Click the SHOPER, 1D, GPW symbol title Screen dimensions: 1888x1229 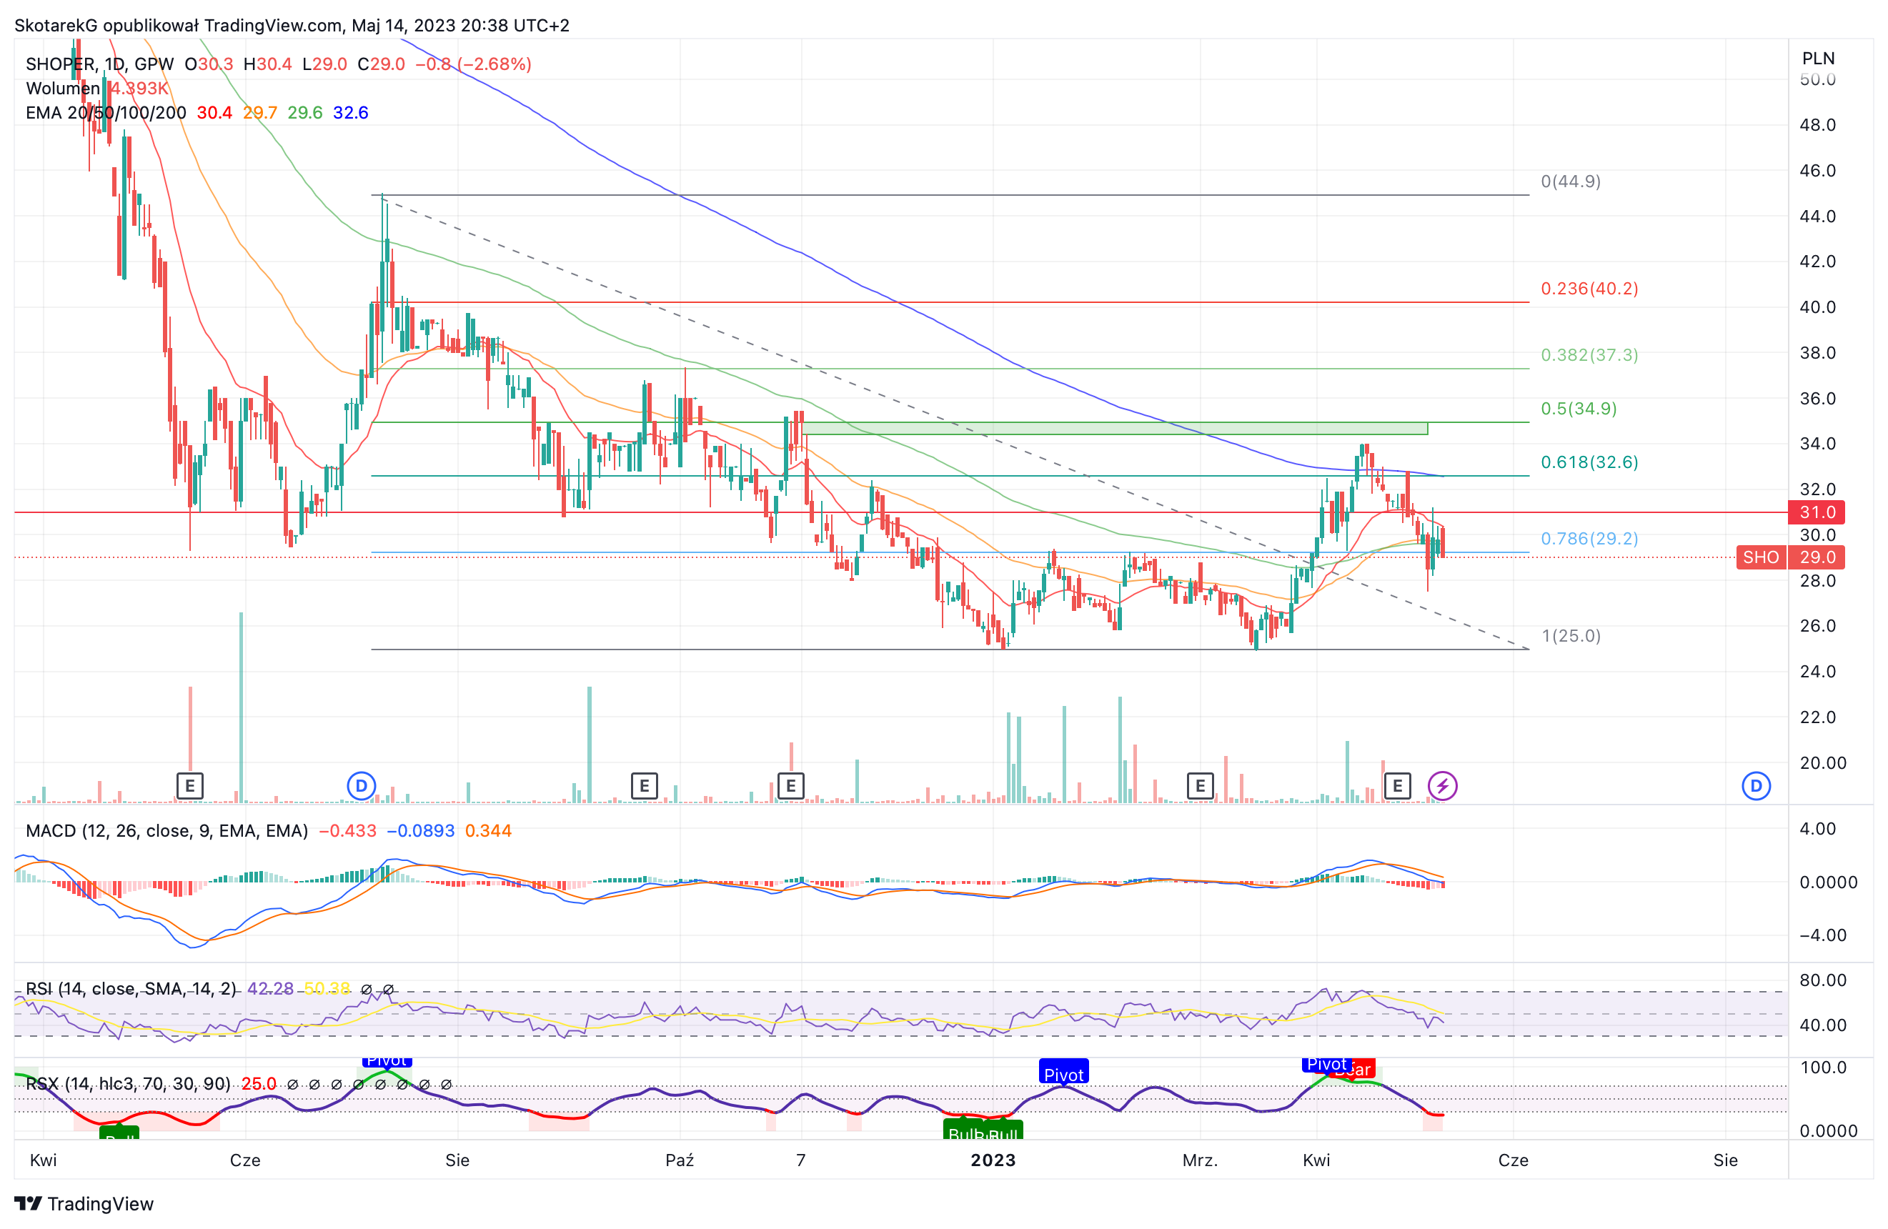point(99,64)
